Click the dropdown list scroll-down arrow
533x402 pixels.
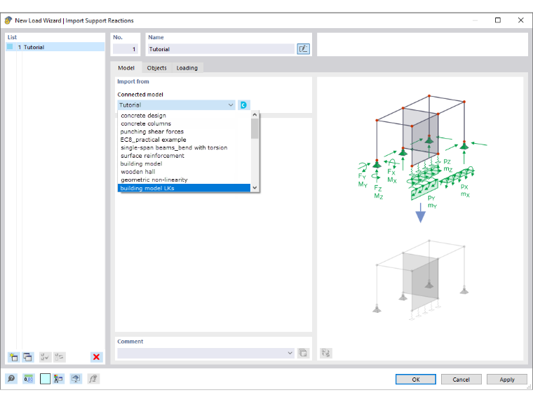click(255, 188)
